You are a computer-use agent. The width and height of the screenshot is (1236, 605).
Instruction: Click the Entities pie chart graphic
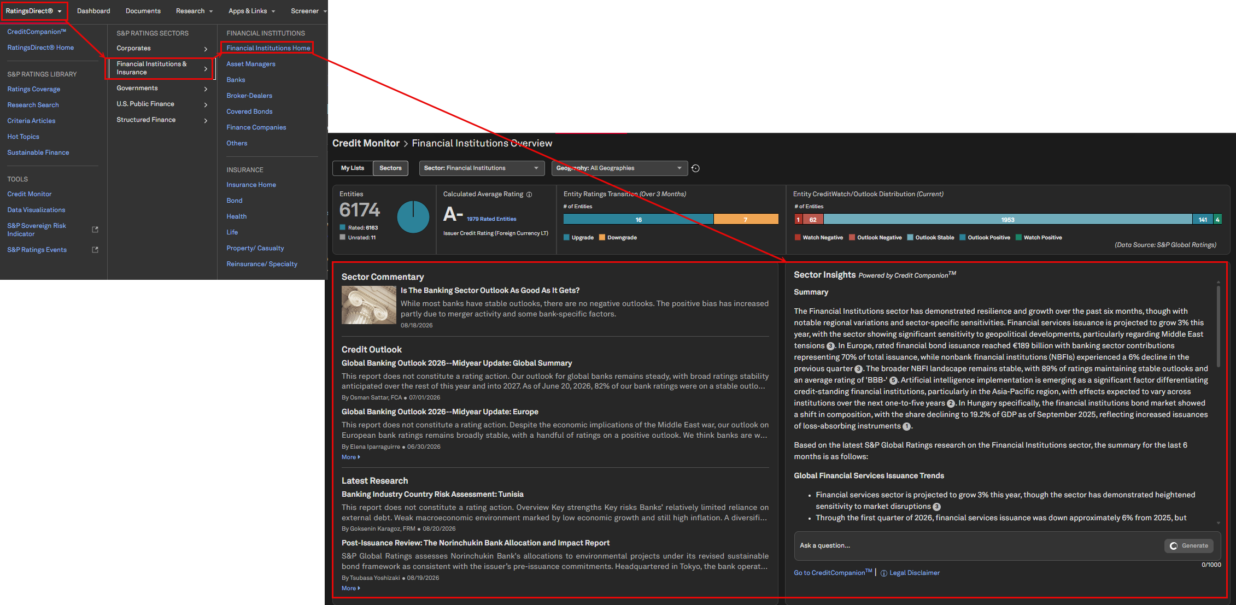point(413,217)
